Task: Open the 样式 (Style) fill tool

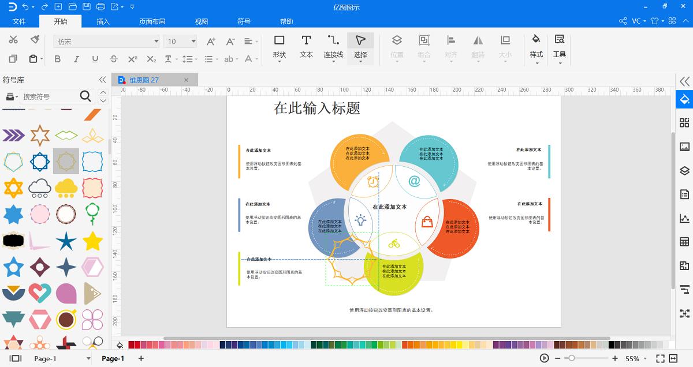Action: (x=535, y=46)
